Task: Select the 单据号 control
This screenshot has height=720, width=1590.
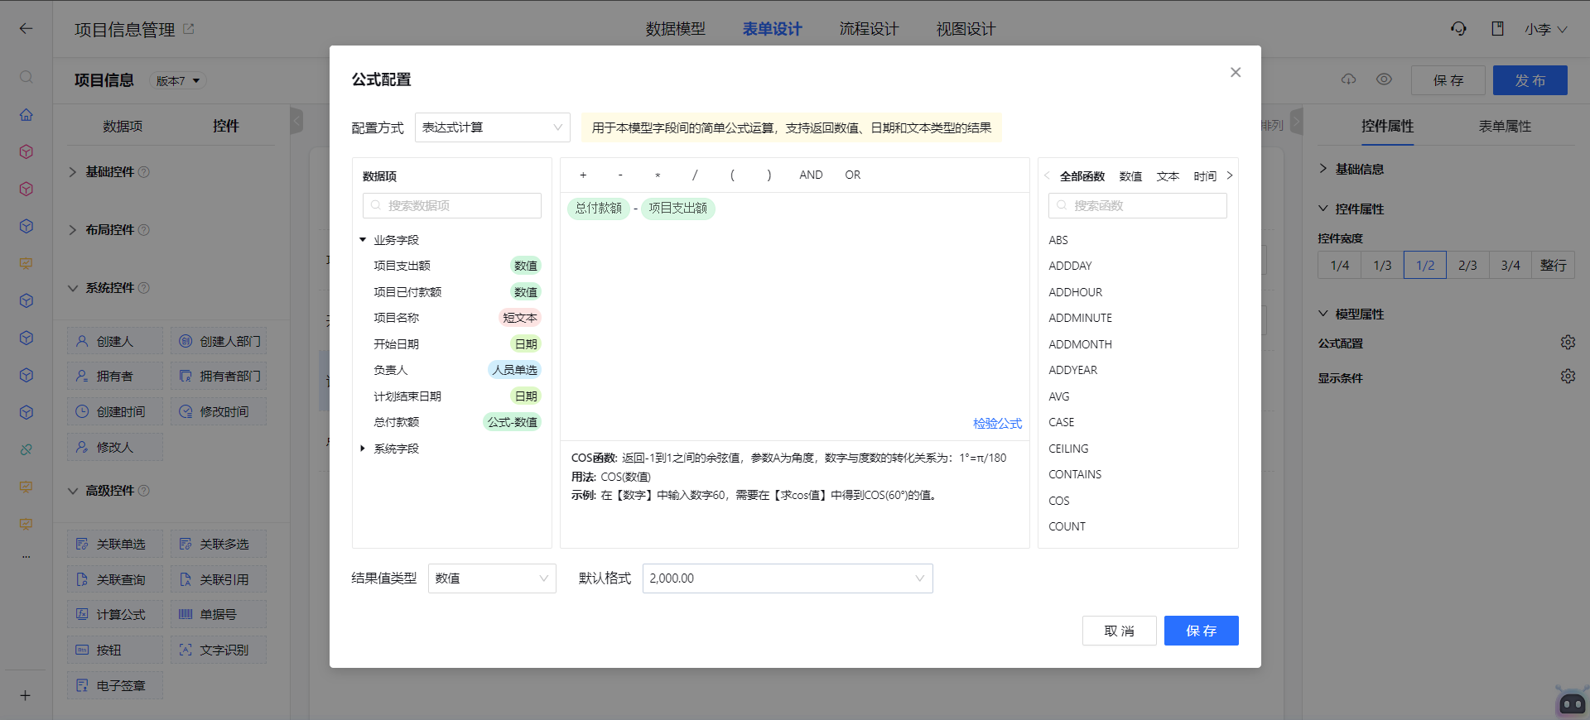Action: [219, 614]
